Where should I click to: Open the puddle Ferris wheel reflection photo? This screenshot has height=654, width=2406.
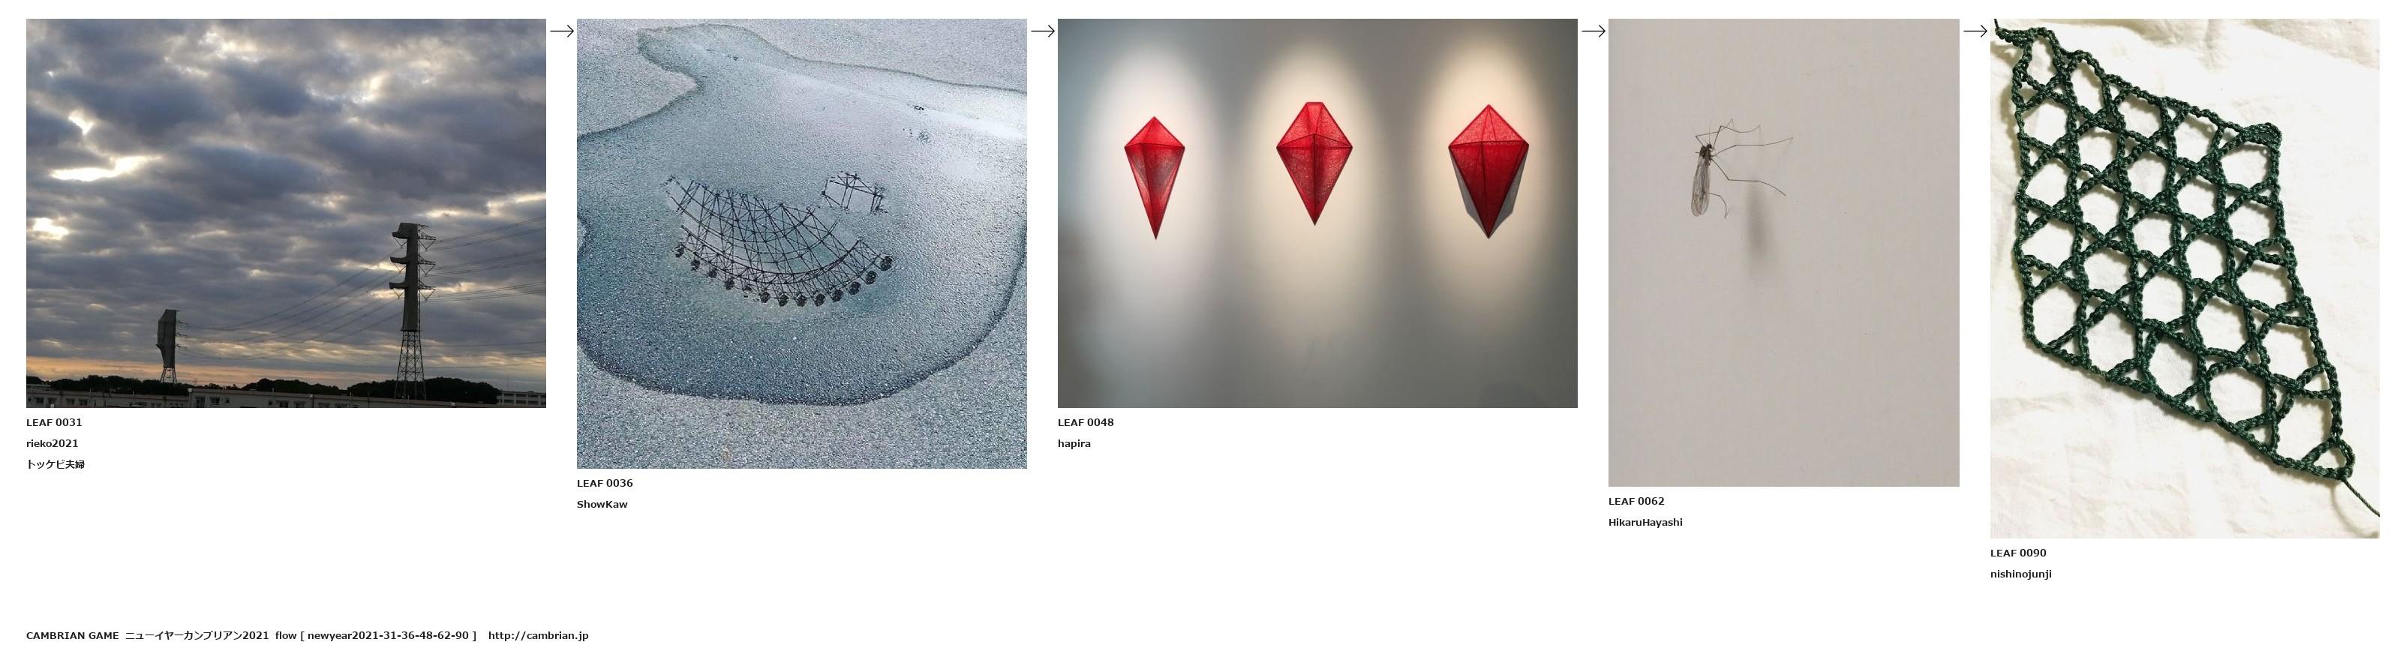801,244
